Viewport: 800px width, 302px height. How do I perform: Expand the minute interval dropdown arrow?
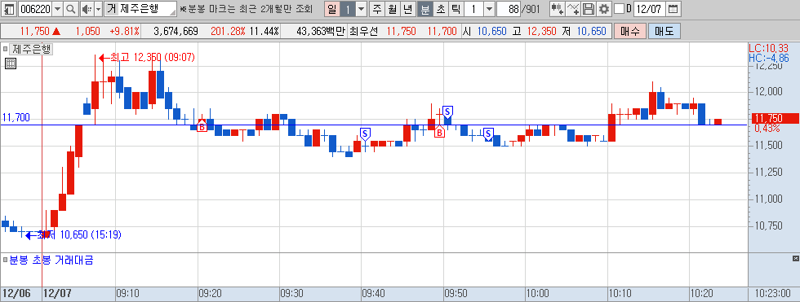[489, 9]
